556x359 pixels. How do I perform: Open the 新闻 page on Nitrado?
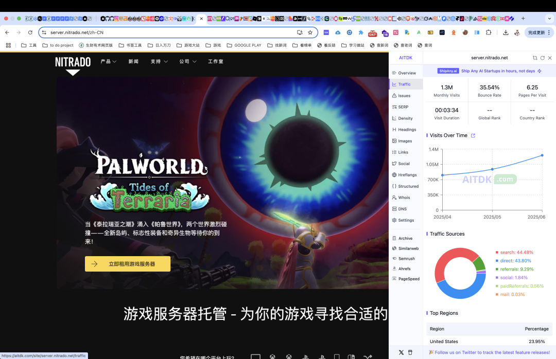[x=133, y=62]
